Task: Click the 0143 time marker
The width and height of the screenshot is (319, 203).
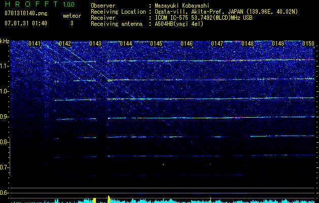Action: pos(95,44)
